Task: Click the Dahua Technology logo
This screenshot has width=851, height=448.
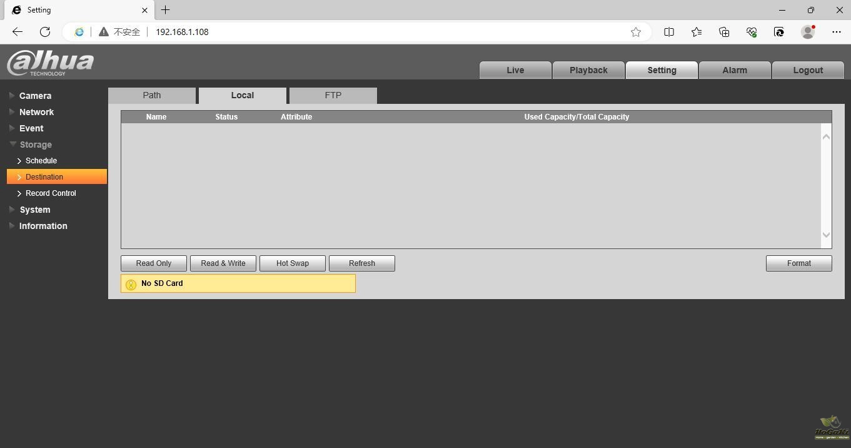Action: [51, 63]
